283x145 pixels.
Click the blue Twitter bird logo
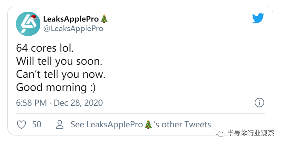coord(258,18)
